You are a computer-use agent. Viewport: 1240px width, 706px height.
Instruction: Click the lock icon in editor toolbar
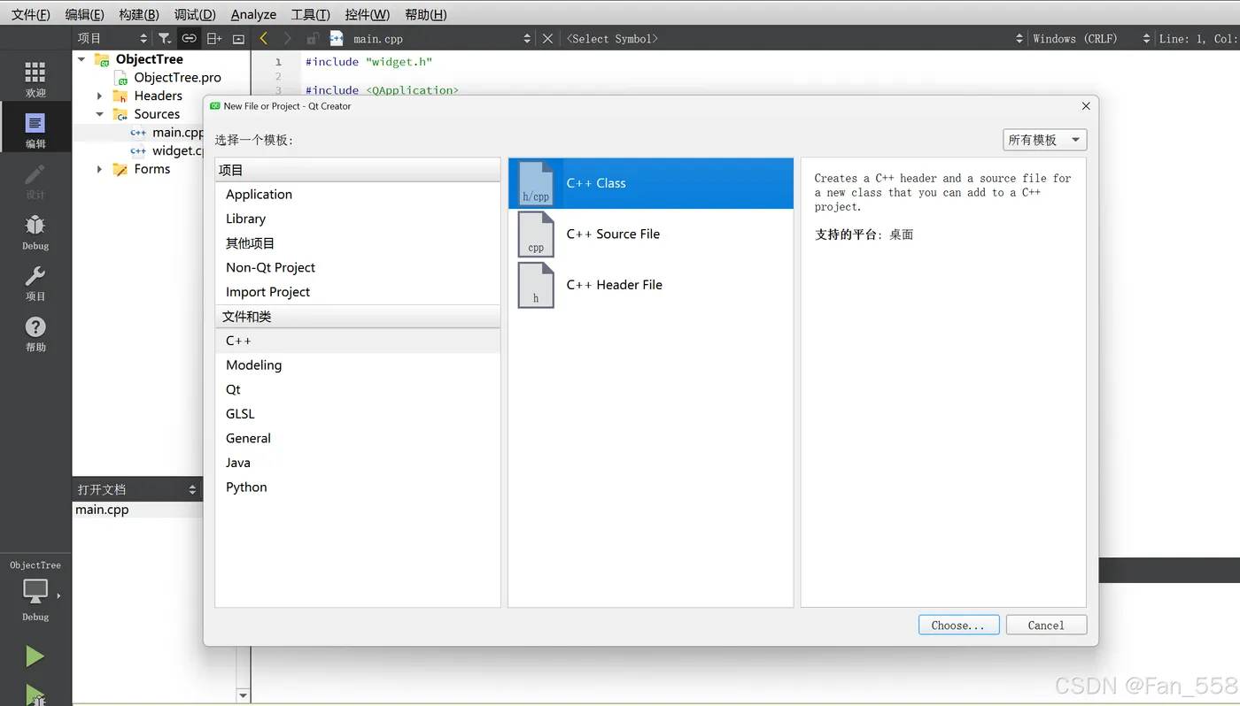tap(313, 38)
